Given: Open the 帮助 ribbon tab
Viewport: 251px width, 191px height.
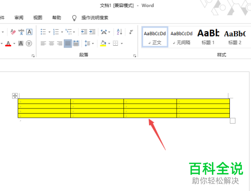Looking at the screenshot, I should pos(57,18).
